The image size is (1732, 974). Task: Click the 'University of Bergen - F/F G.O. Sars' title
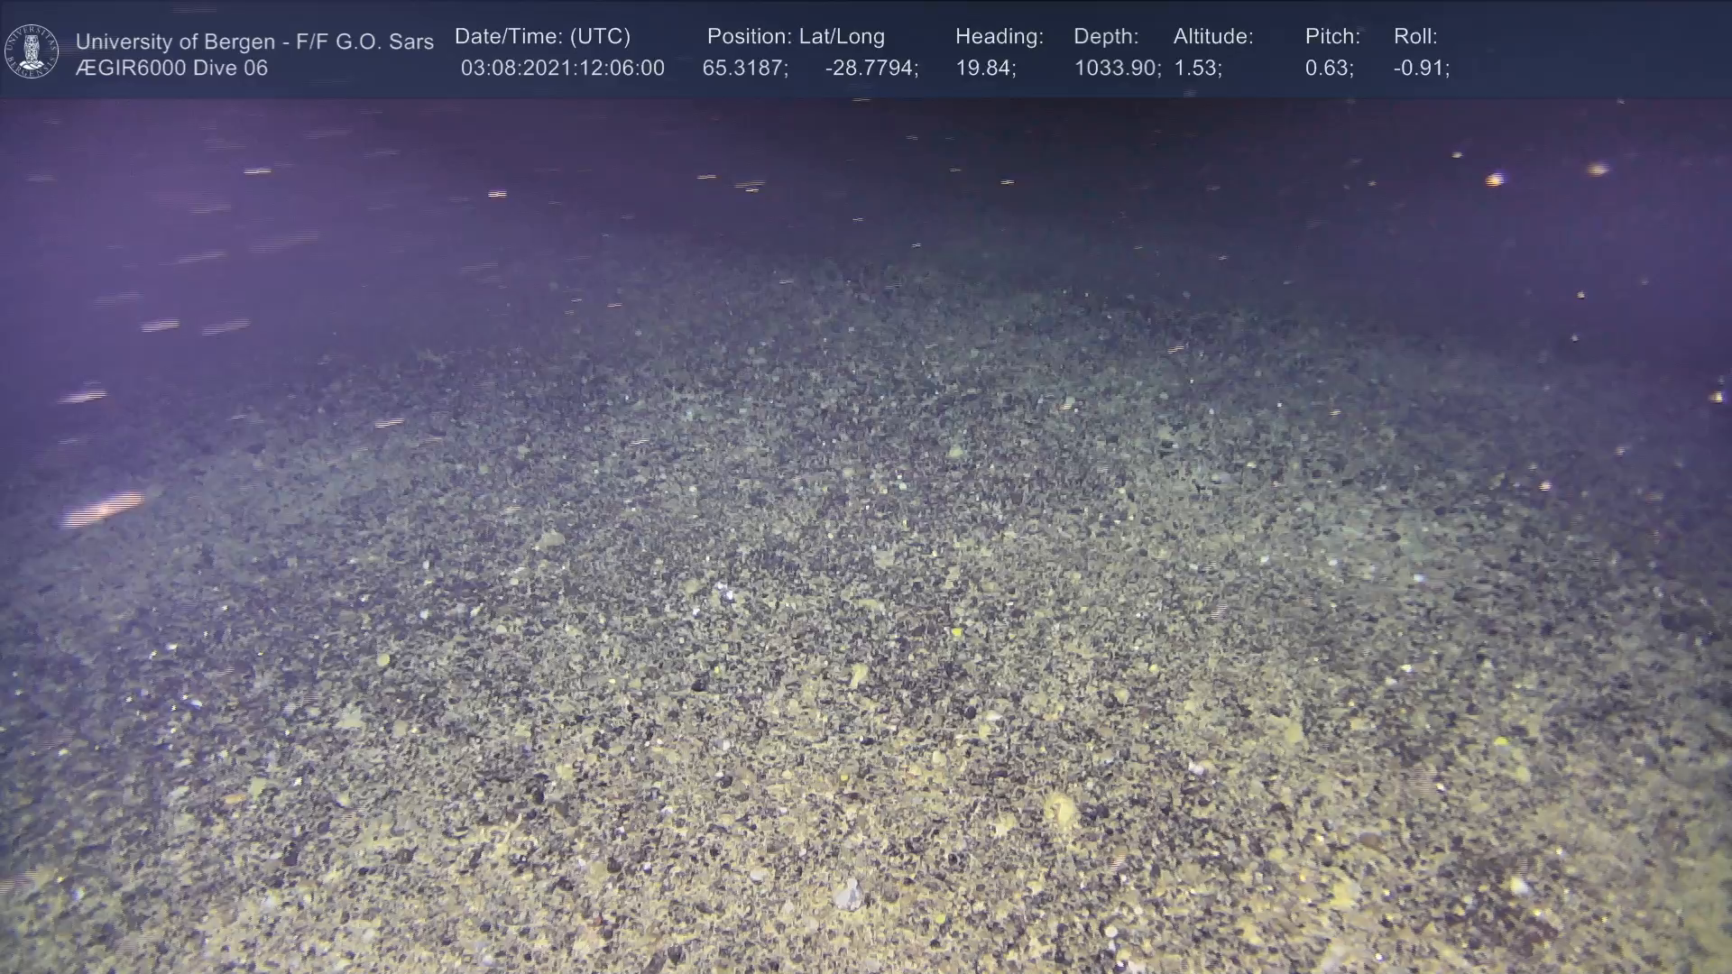tap(254, 41)
